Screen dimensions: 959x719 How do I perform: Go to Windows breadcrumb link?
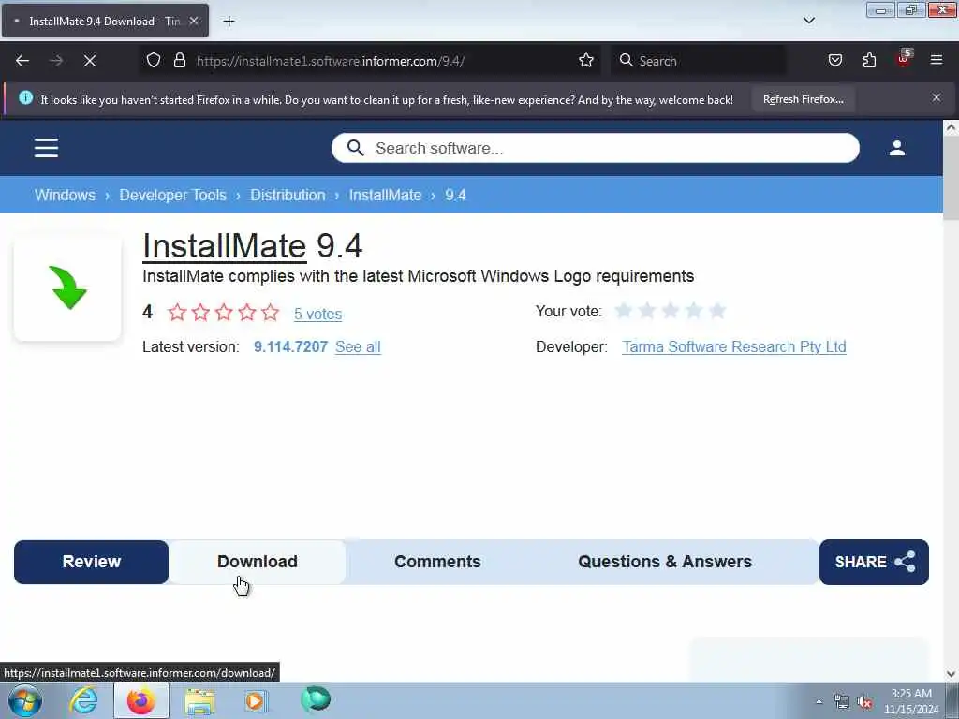coord(65,195)
